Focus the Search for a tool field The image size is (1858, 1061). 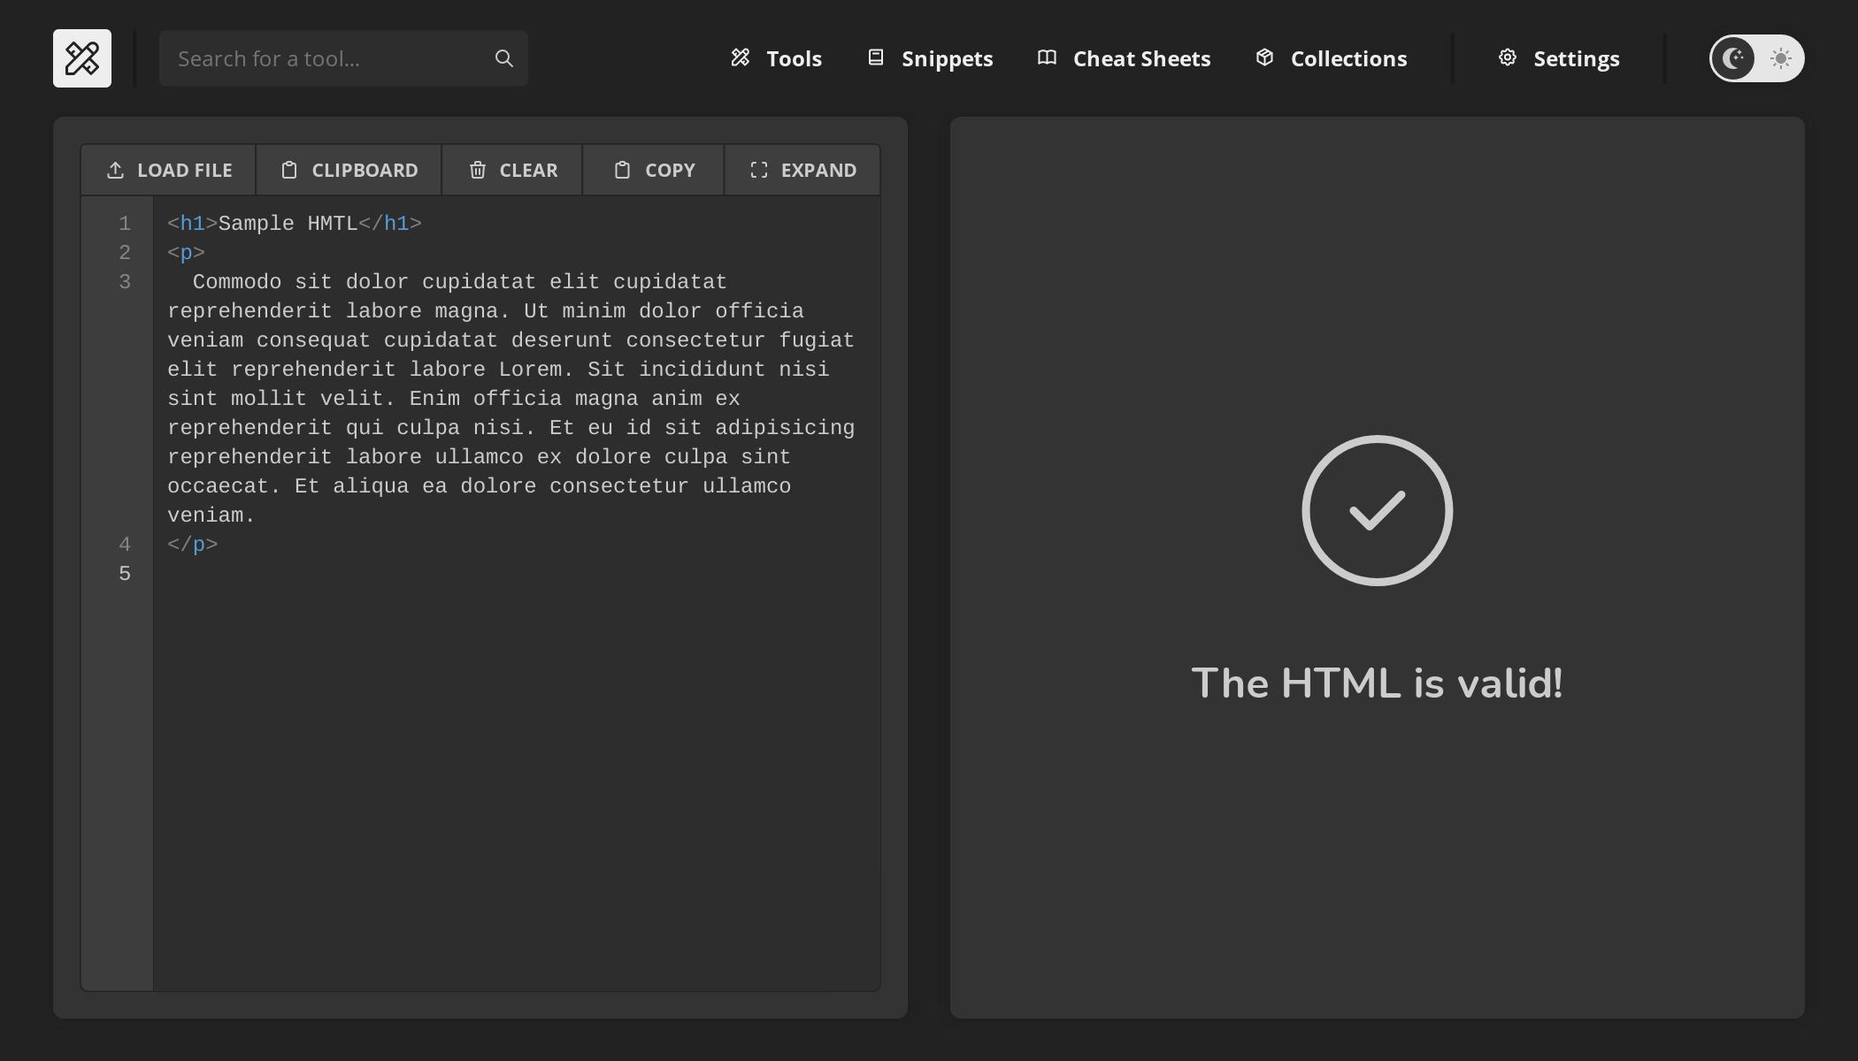click(x=343, y=58)
